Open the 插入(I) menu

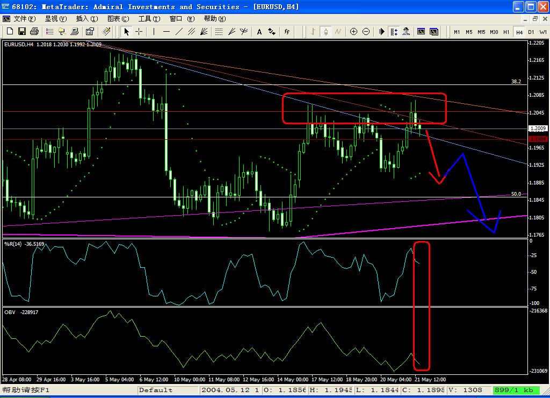click(x=87, y=19)
